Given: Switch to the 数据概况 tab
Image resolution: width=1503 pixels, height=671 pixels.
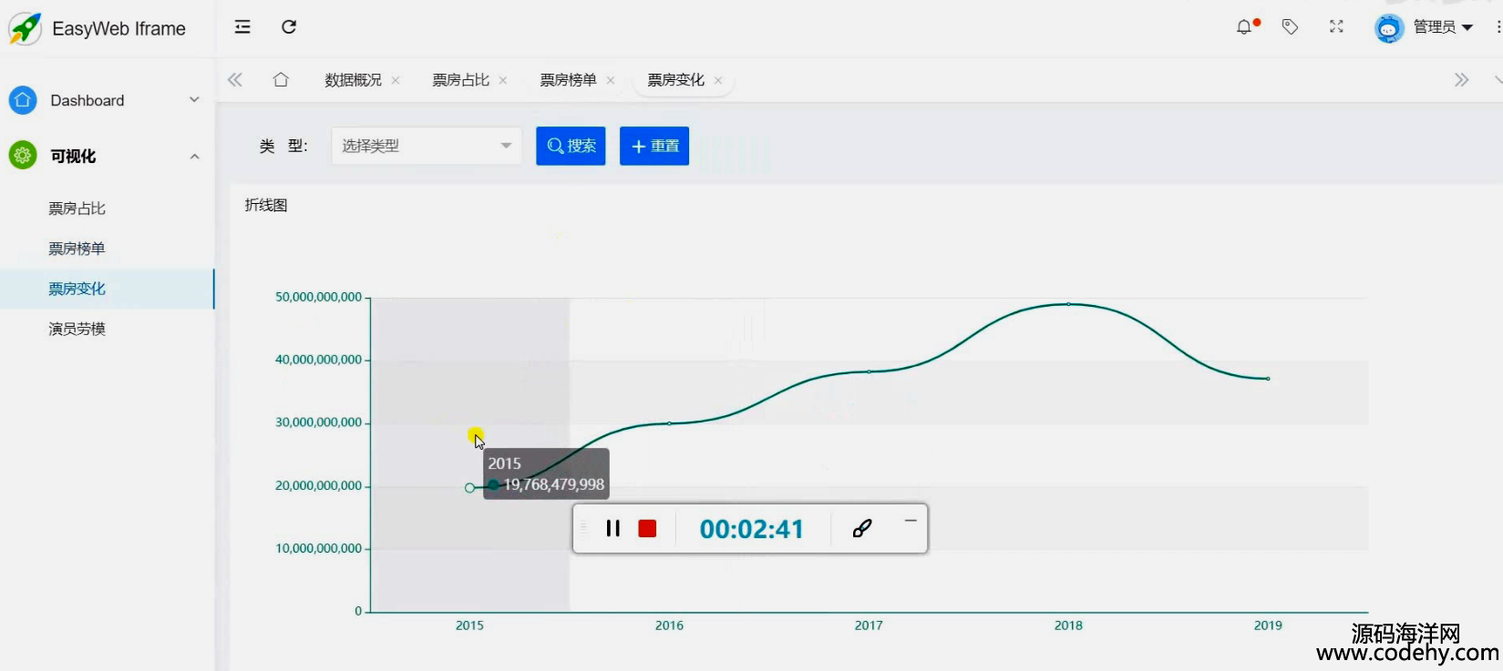Looking at the screenshot, I should (x=353, y=80).
